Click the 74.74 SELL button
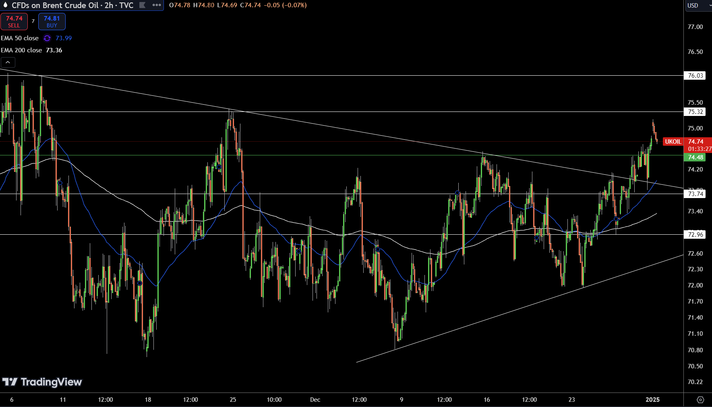712x407 pixels. [14, 22]
